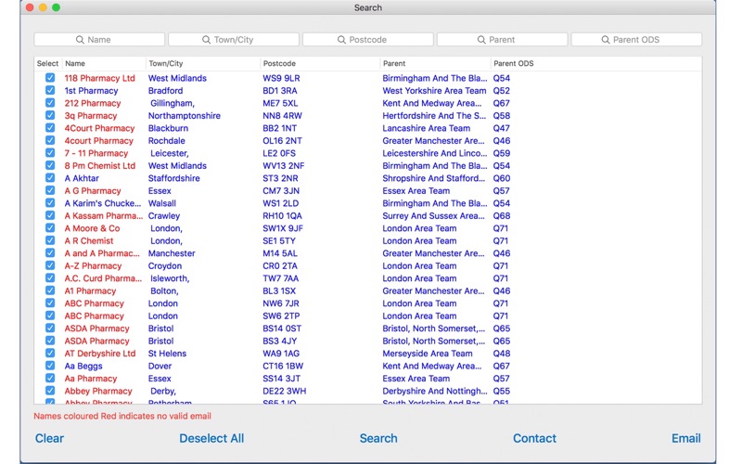Uncheck the A-Z Pharmacy checkbox

[50, 265]
